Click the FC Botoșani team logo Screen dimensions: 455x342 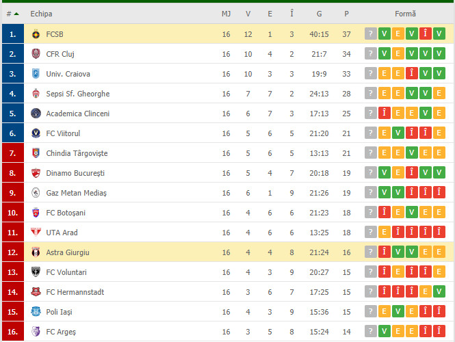click(36, 213)
